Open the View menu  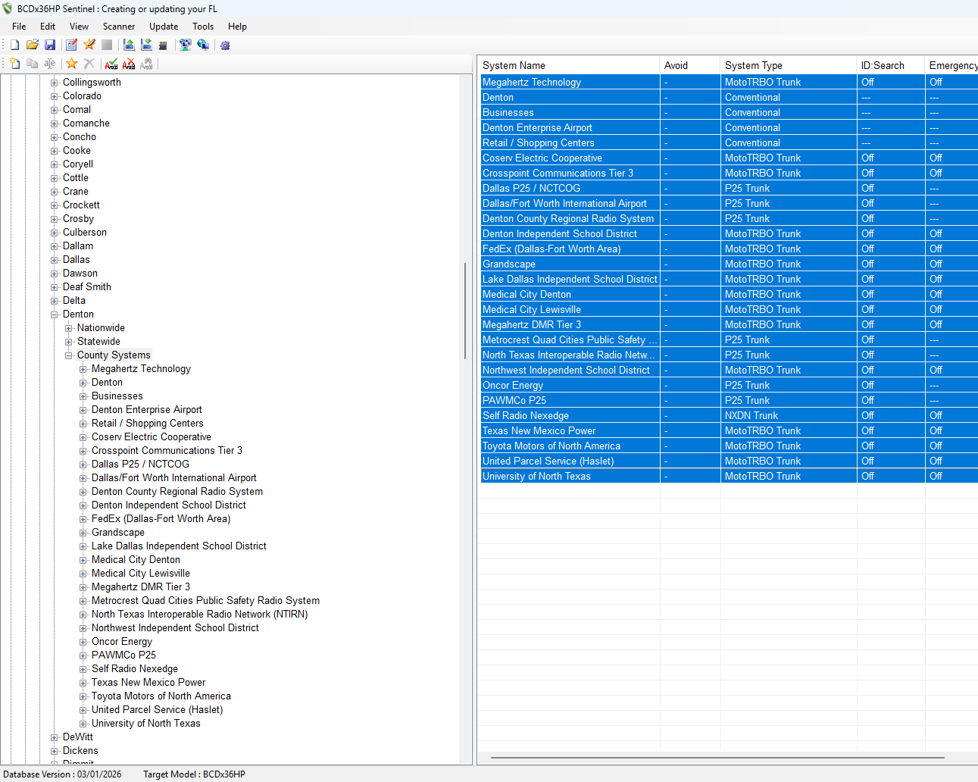point(79,27)
